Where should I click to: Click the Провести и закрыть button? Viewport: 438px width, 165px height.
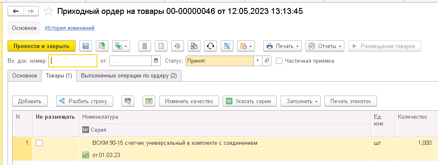click(41, 46)
